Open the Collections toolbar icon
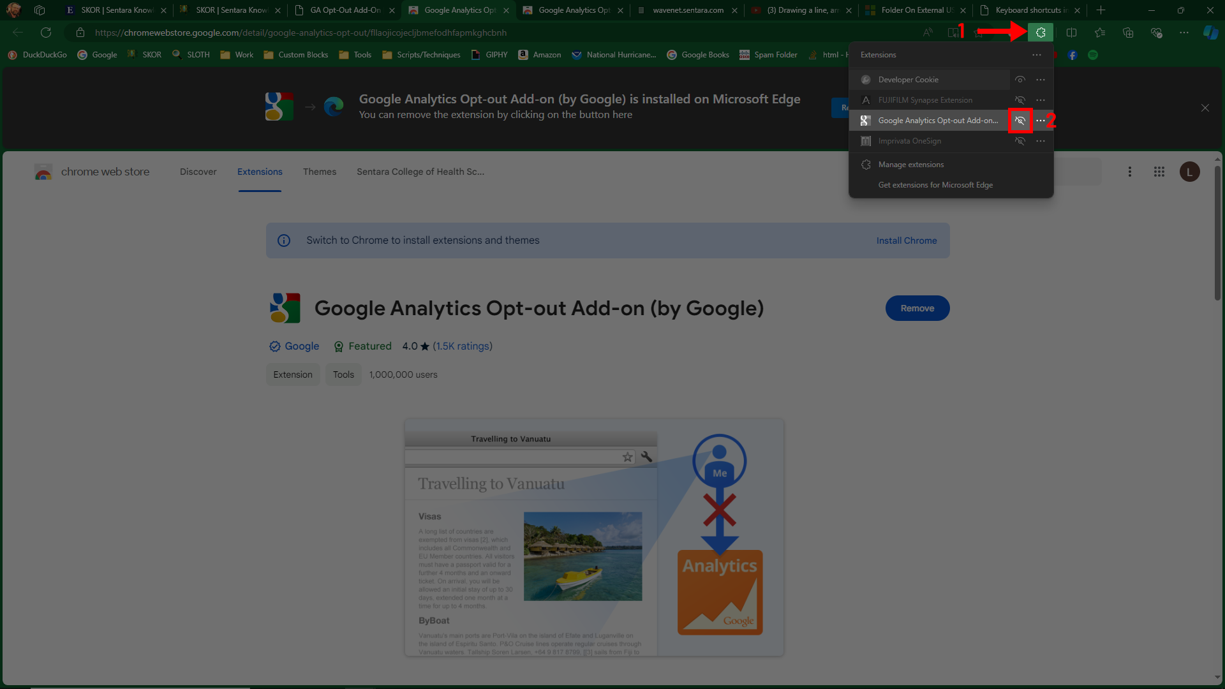 [x=1128, y=33]
